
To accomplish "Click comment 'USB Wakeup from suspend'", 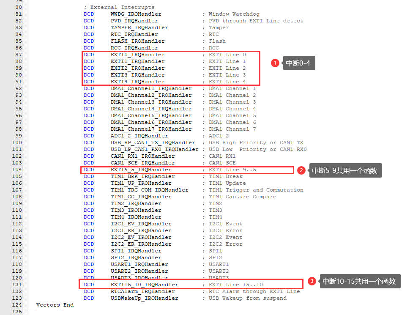I will [248, 299].
